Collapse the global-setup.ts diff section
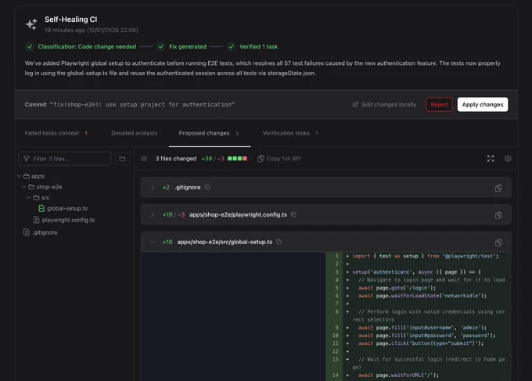This screenshot has height=381, width=532. point(153,242)
